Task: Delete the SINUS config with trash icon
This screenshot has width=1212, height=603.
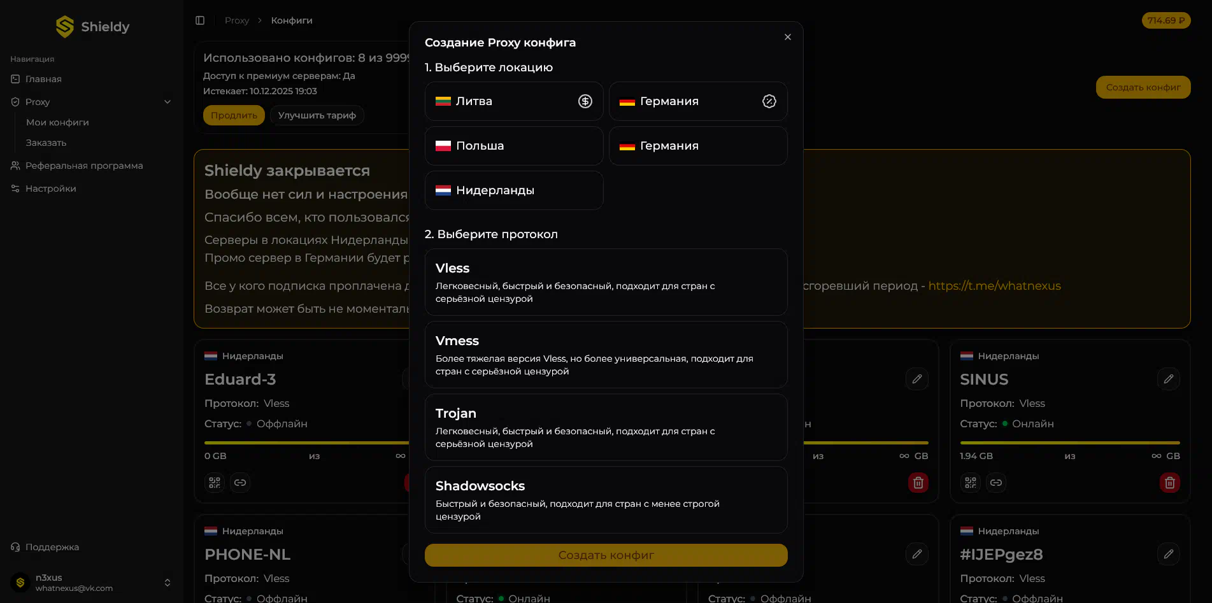Action: coord(1169,483)
